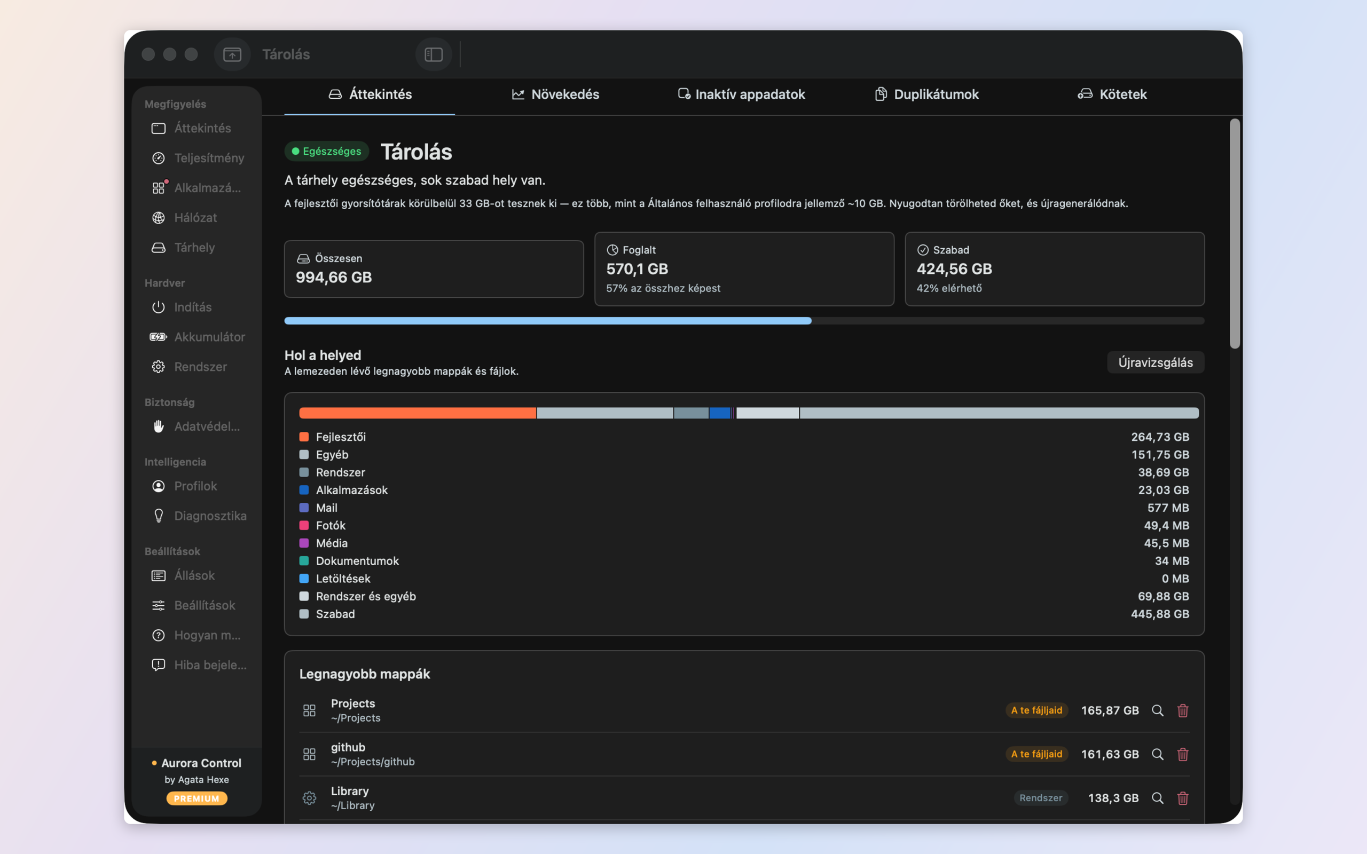Screen dimensions: 1367x854
Task: Switch to the Inaktív appadatok tab
Action: click(742, 94)
